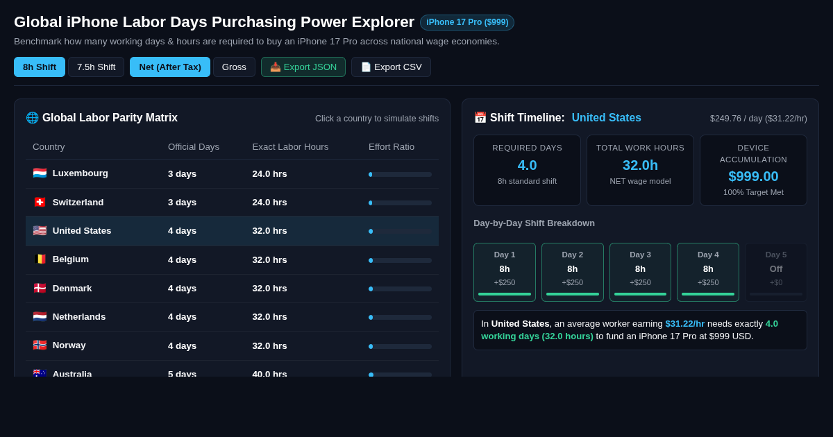
Task: Click the United States flag icon
Action: (40, 230)
